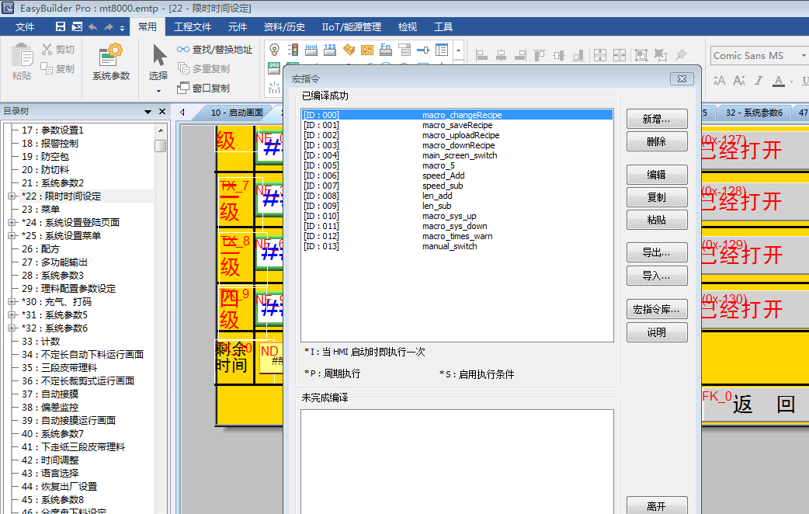Viewport: 809px width, 514px height.
Task: Click the numeric 123 object icon
Action: [330, 50]
